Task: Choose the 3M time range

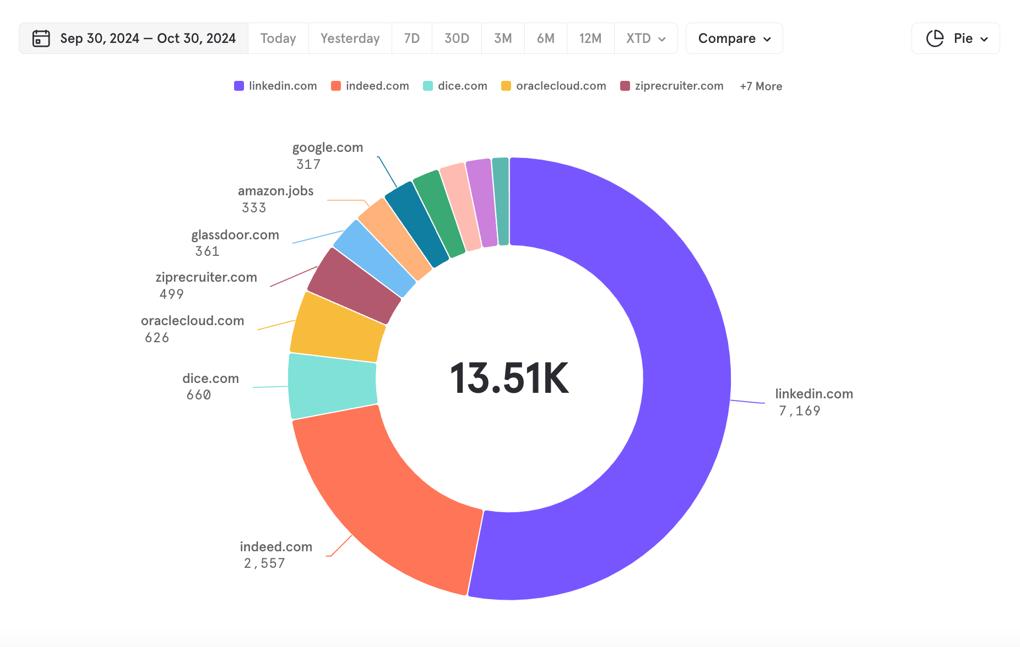Action: coord(503,39)
